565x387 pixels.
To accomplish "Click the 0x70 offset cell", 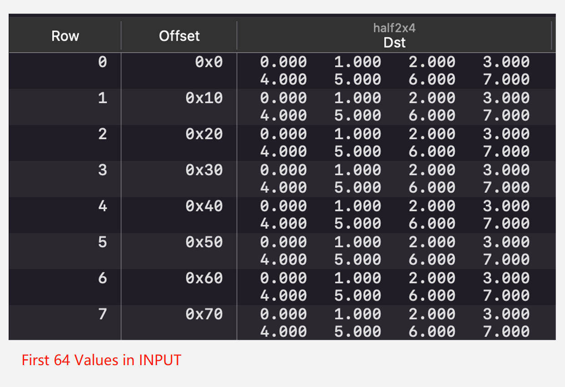I will point(204,314).
